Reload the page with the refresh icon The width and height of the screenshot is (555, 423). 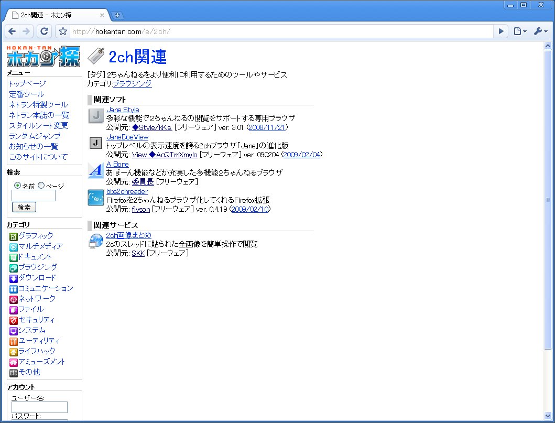[x=44, y=31]
